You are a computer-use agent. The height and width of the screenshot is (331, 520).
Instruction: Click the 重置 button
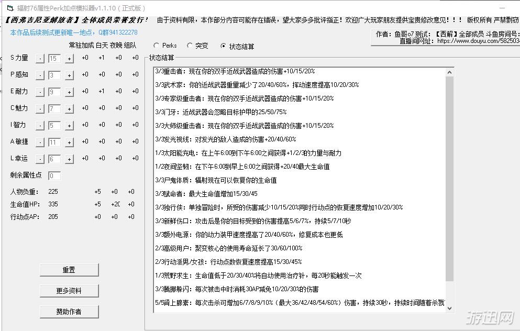pos(69,270)
